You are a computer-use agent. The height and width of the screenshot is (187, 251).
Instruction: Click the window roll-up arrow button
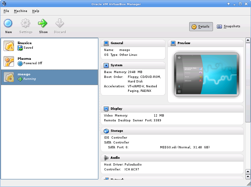[x=229, y=4]
